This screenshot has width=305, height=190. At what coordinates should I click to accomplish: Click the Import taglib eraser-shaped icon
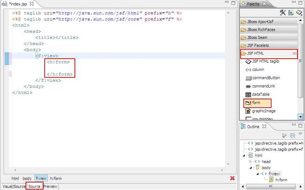pos(299,13)
